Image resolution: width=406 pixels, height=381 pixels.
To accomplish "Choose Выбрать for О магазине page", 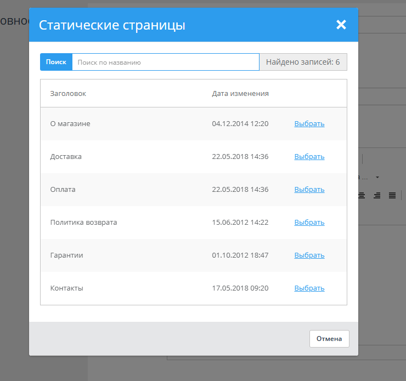I will tap(309, 124).
